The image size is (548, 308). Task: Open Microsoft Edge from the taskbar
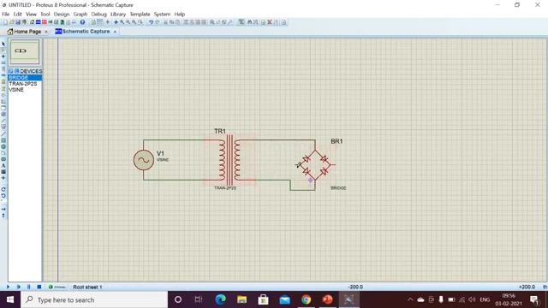pos(221,299)
